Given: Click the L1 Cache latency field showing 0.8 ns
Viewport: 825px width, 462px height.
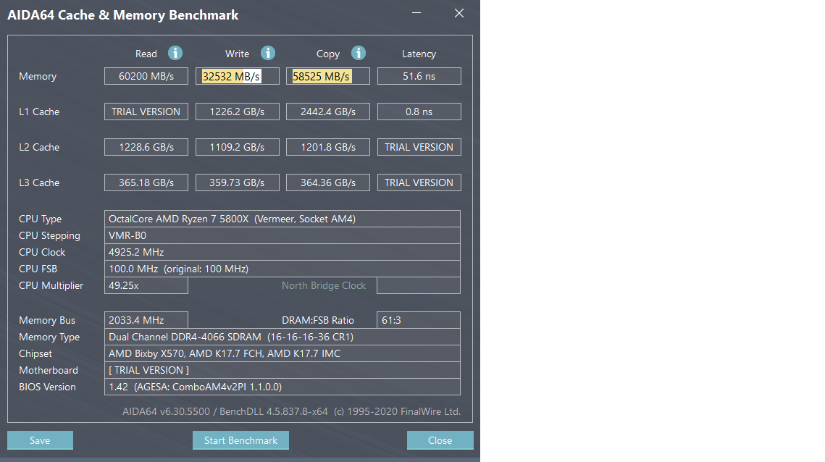Looking at the screenshot, I should pos(419,111).
